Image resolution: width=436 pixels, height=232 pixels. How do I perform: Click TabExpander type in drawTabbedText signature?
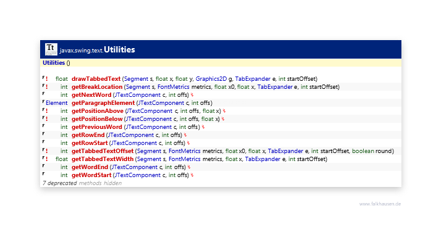[x=253, y=79]
